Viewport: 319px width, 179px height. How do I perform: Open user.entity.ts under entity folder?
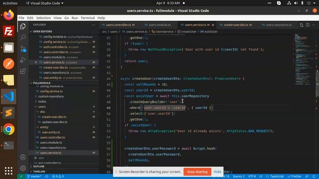pos(51,132)
